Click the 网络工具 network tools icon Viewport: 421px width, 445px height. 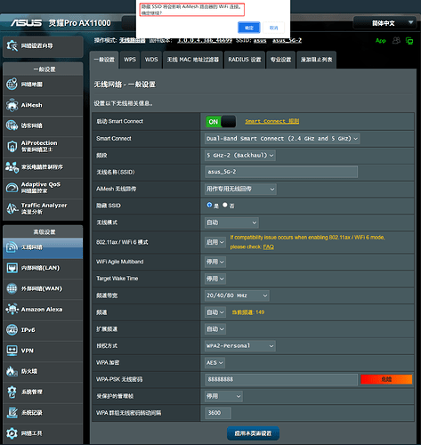(x=12, y=433)
